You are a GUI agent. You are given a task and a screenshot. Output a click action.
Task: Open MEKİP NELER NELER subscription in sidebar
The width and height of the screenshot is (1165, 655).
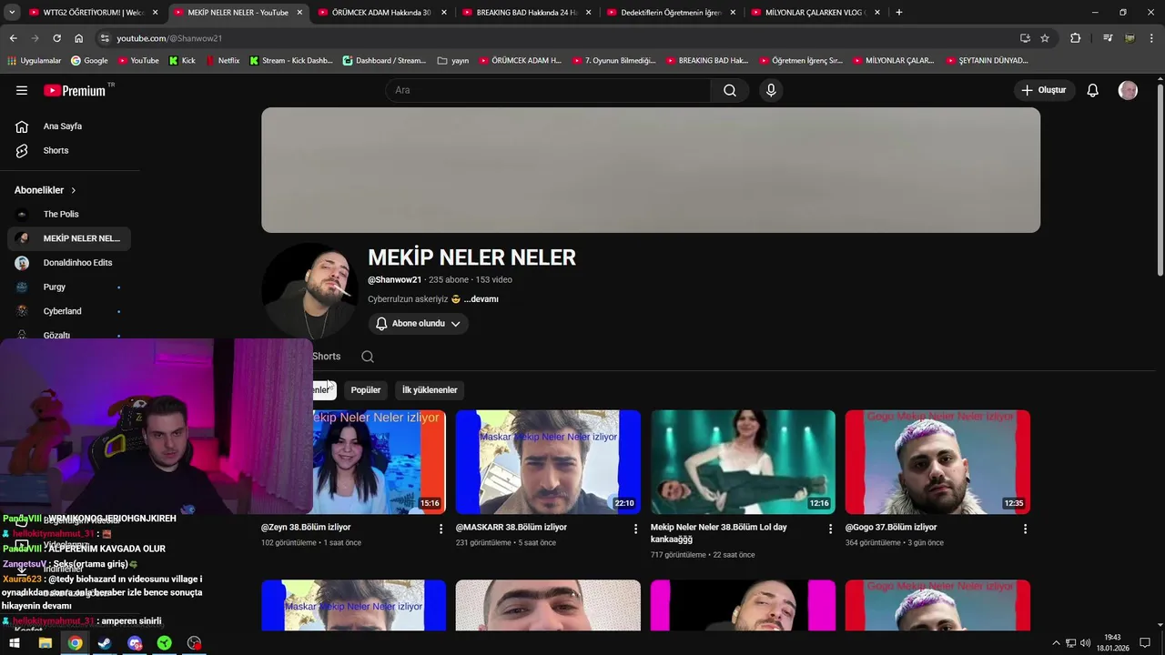pyautogui.click(x=69, y=238)
